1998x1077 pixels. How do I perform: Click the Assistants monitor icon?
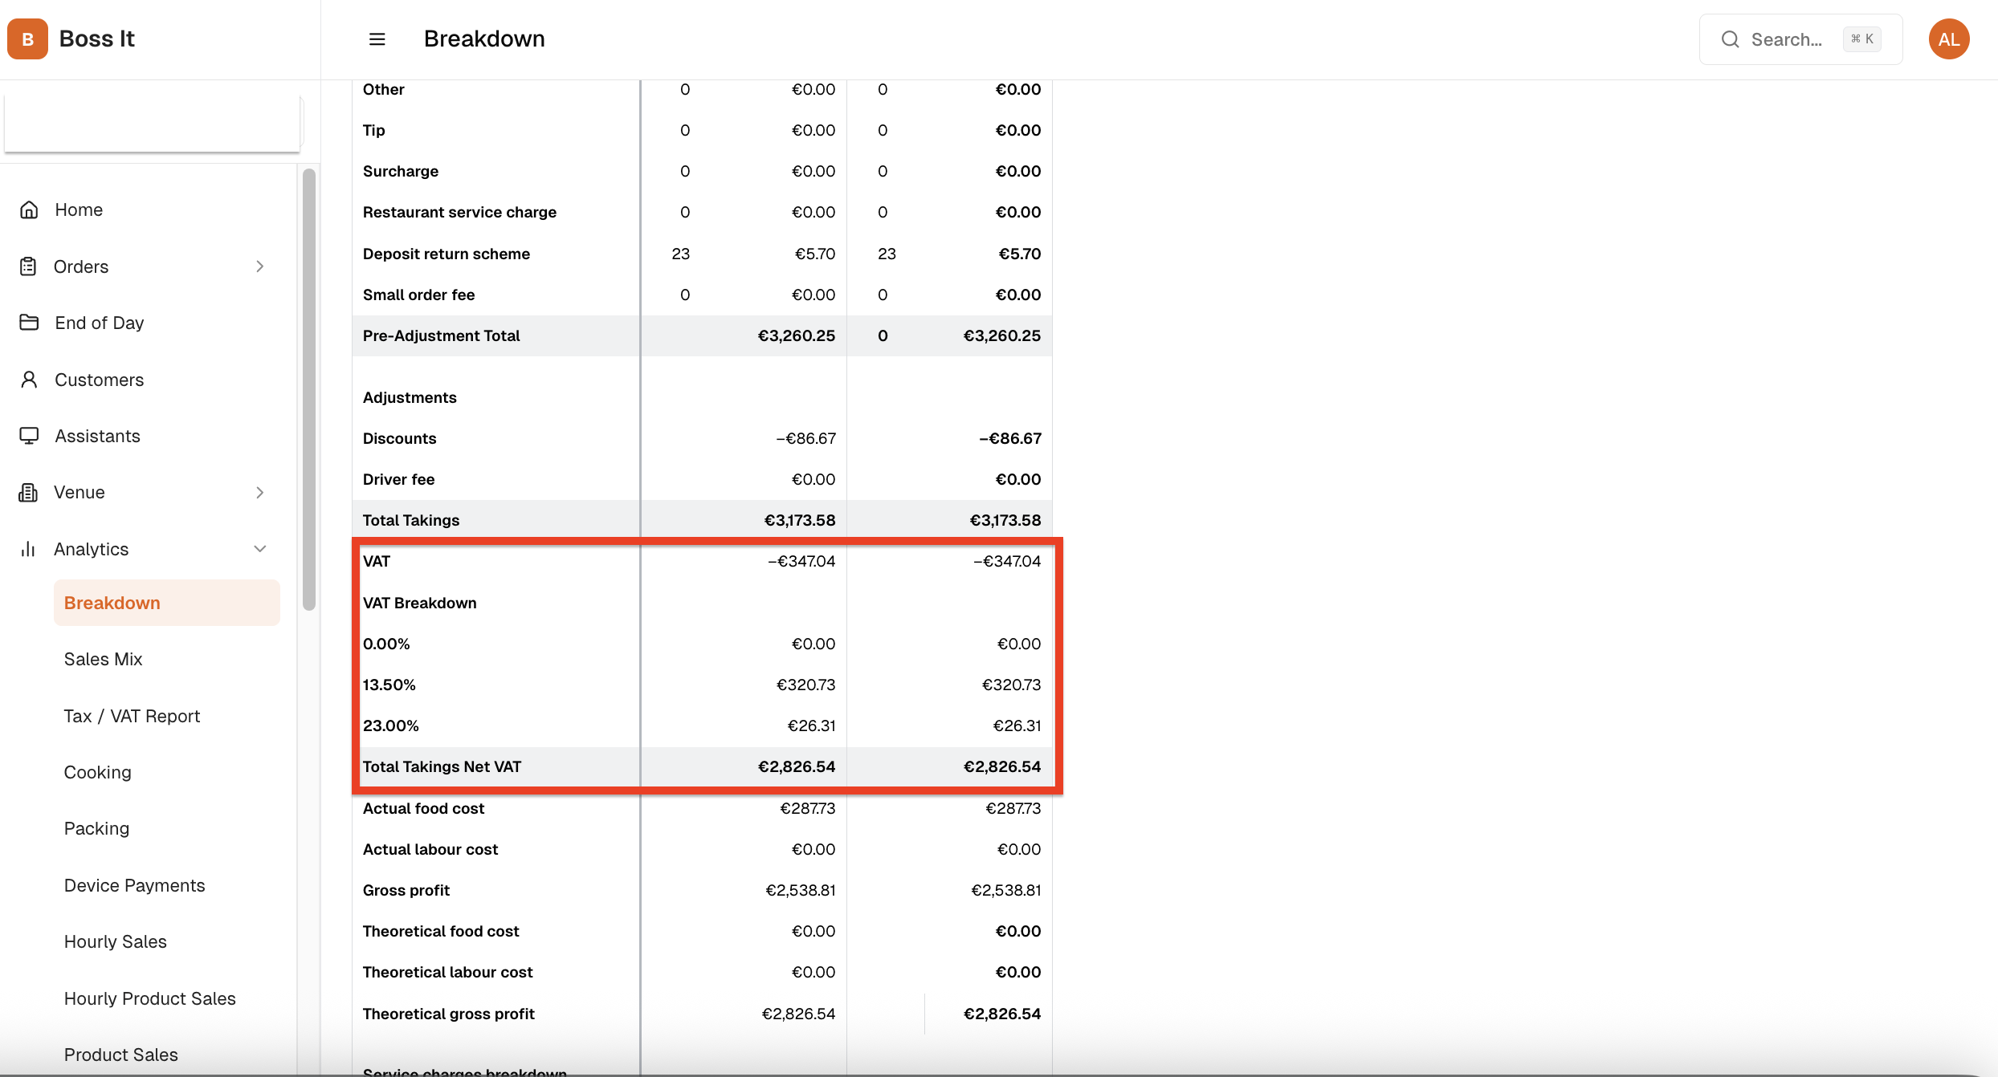pyautogui.click(x=29, y=436)
